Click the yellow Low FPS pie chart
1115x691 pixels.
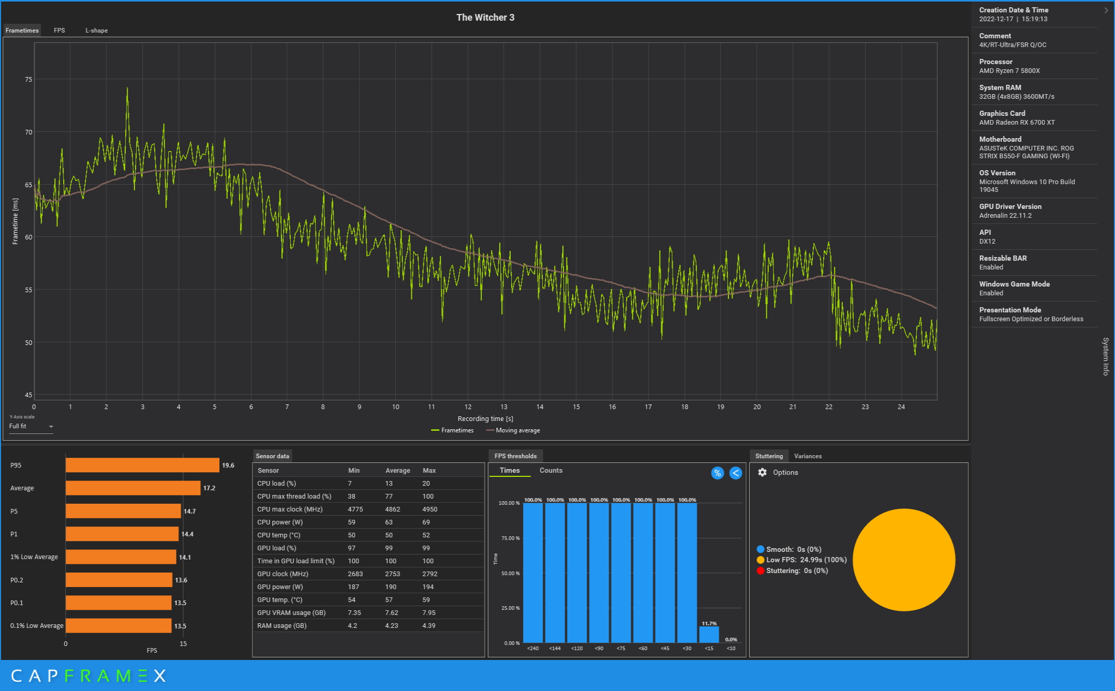click(903, 560)
